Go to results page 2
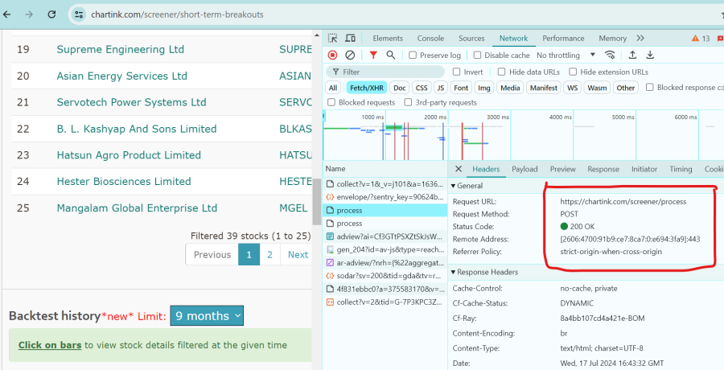 click(269, 254)
